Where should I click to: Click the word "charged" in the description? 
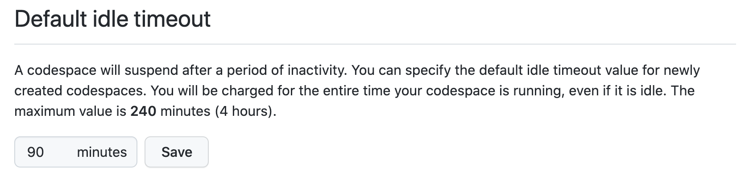point(247,91)
